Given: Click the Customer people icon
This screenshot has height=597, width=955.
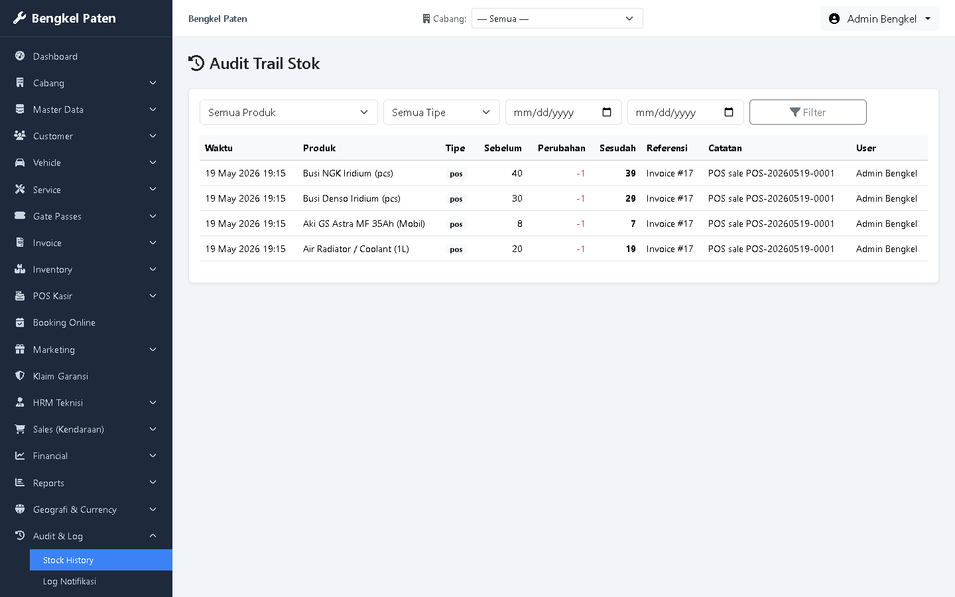Looking at the screenshot, I should [x=20, y=136].
